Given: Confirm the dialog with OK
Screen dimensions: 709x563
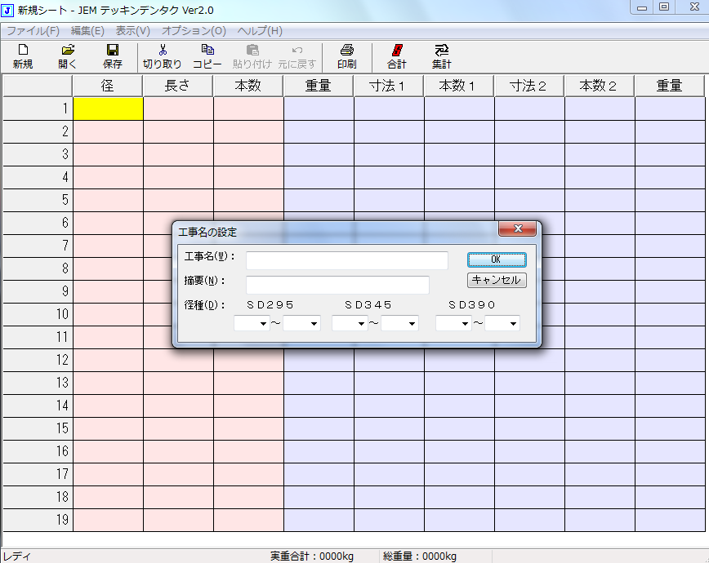Looking at the screenshot, I should pyautogui.click(x=497, y=259).
